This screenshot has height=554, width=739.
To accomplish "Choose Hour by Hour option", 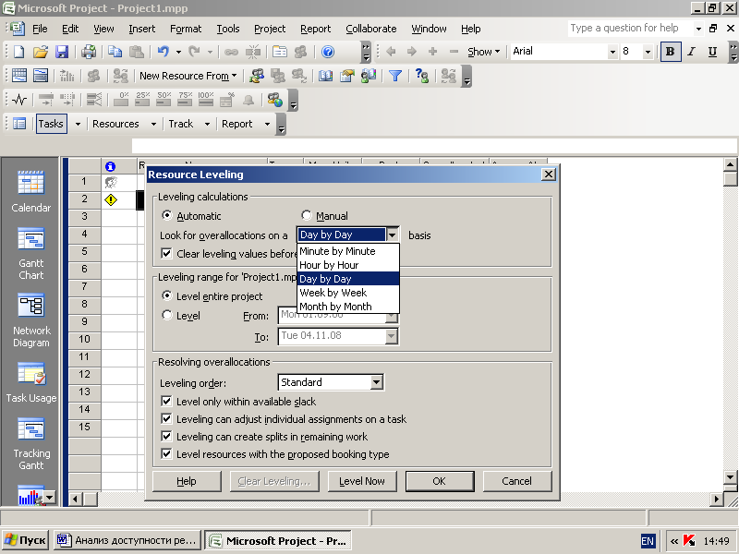I will (348, 265).
